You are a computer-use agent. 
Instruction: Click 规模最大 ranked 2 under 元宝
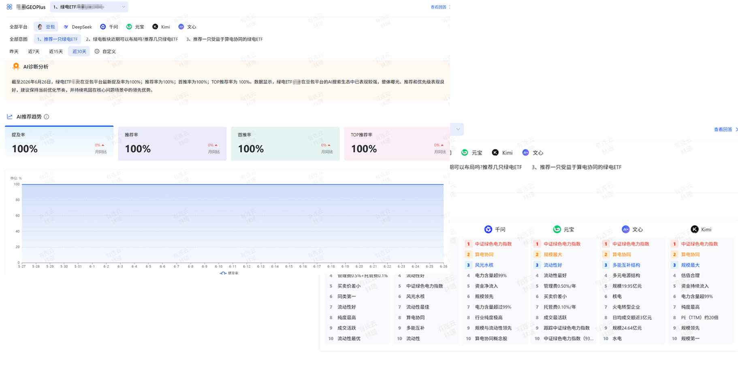(552, 254)
